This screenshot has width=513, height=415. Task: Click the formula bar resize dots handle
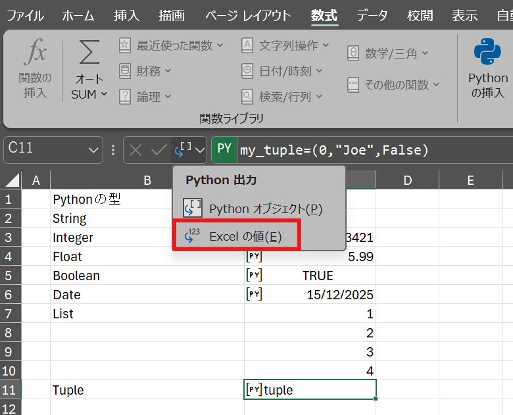pos(113,150)
